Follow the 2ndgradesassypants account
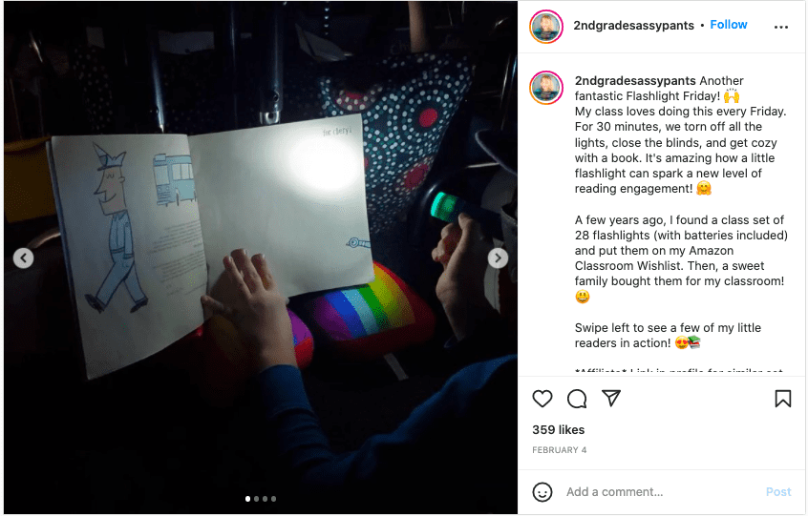This screenshot has width=808, height=516. [x=728, y=25]
